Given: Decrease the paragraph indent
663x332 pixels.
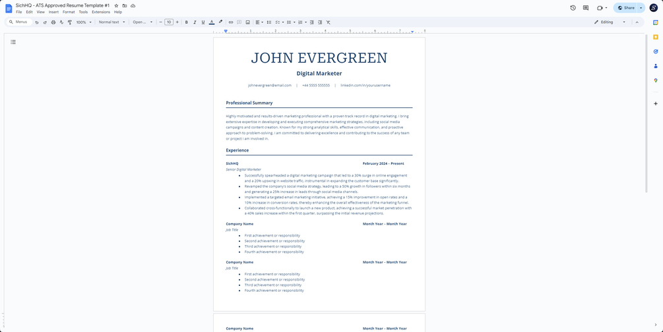Looking at the screenshot, I should 311,22.
